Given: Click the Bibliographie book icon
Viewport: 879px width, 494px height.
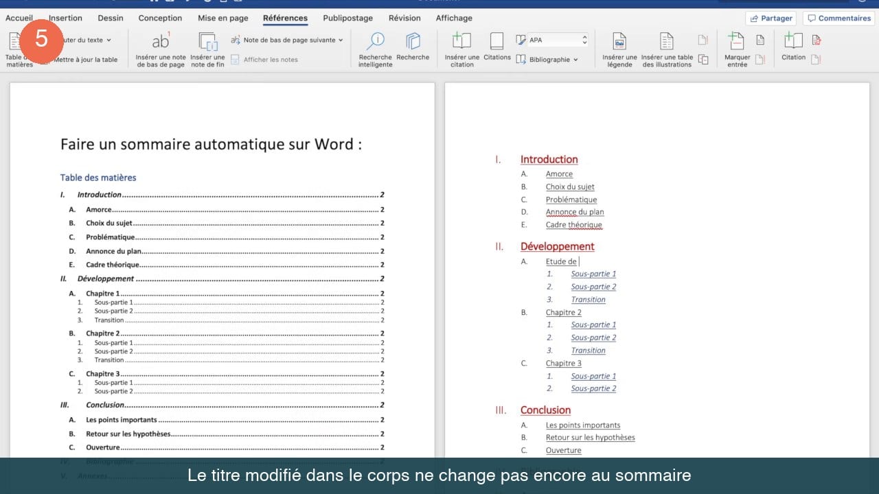Looking at the screenshot, I should tap(521, 60).
